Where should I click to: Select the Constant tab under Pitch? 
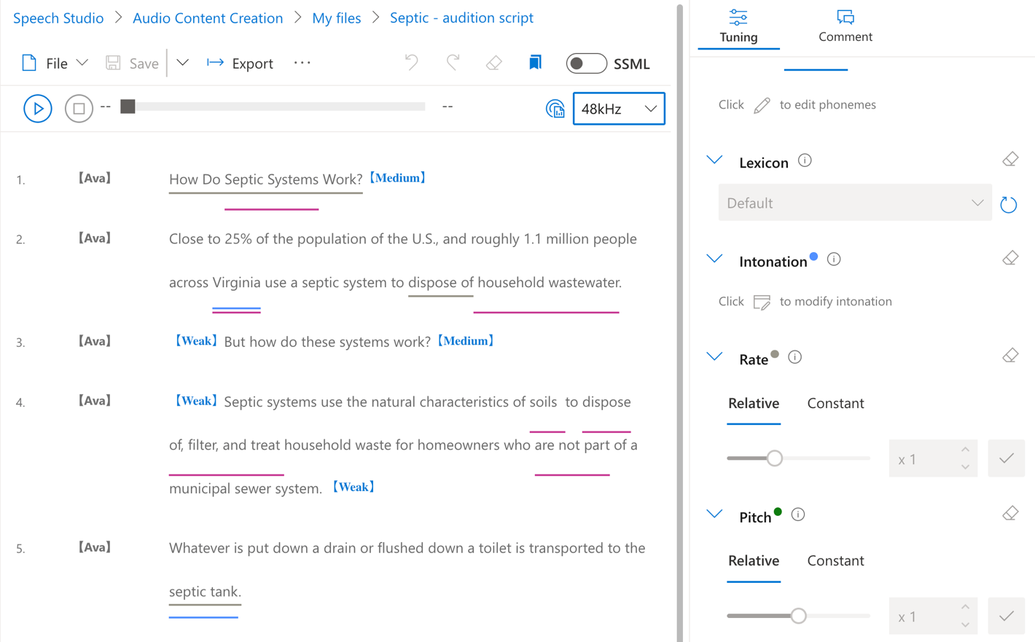click(x=835, y=560)
